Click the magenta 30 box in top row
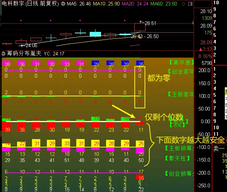The width and height of the screenshot is (227, 192). coord(51,63)
